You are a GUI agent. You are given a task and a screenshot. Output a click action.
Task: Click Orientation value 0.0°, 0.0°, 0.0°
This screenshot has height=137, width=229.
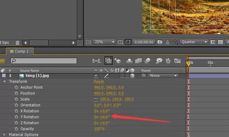point(107,105)
